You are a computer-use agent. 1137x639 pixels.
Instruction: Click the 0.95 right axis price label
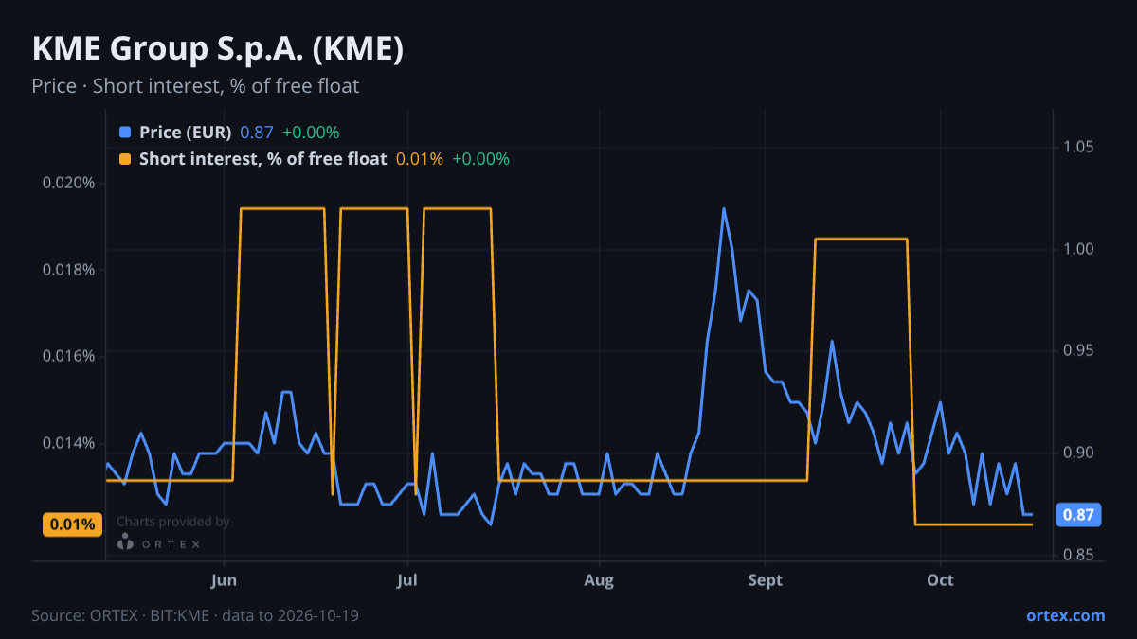[1078, 350]
